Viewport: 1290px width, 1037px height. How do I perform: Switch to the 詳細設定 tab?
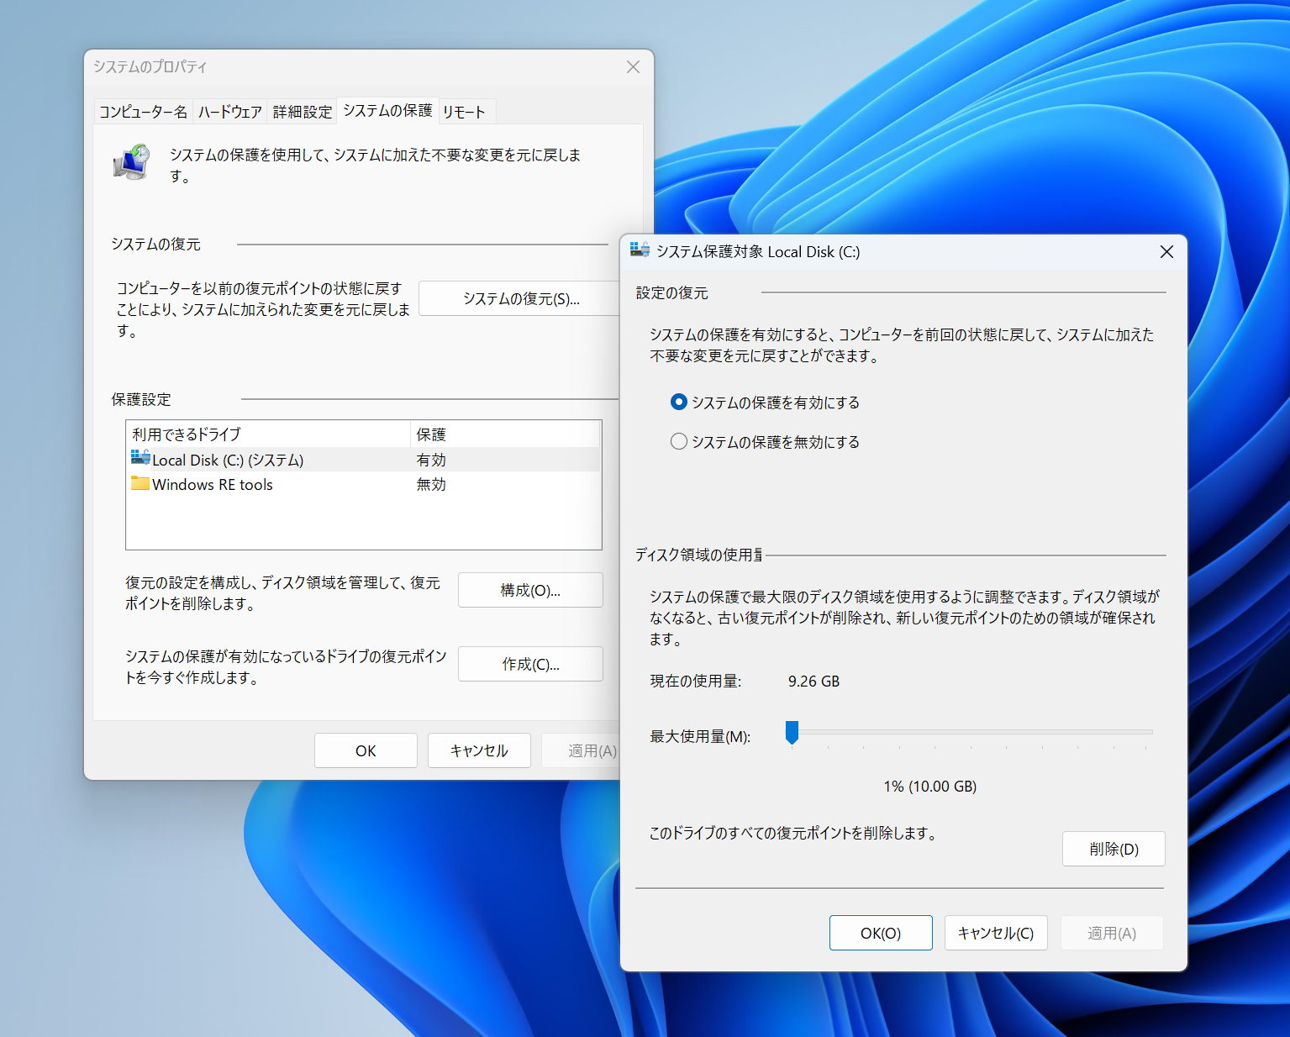pos(302,110)
